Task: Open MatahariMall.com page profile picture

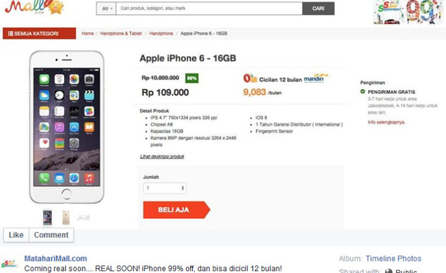Action: pyautogui.click(x=9, y=264)
